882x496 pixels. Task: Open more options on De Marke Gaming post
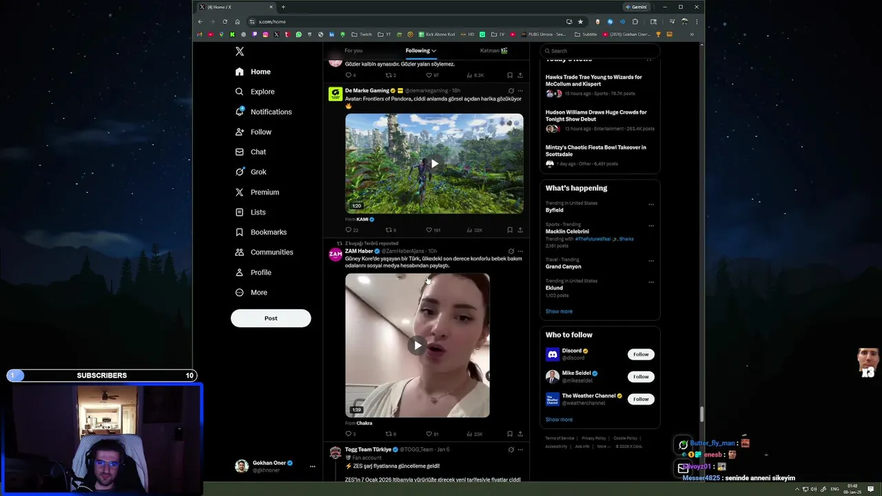click(x=520, y=90)
